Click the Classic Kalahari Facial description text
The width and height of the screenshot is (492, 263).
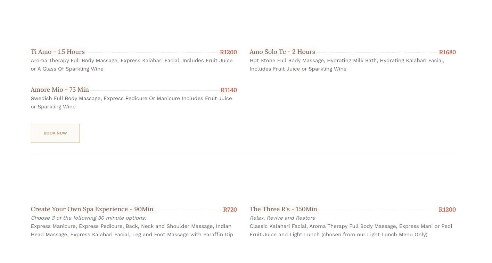tap(351, 230)
